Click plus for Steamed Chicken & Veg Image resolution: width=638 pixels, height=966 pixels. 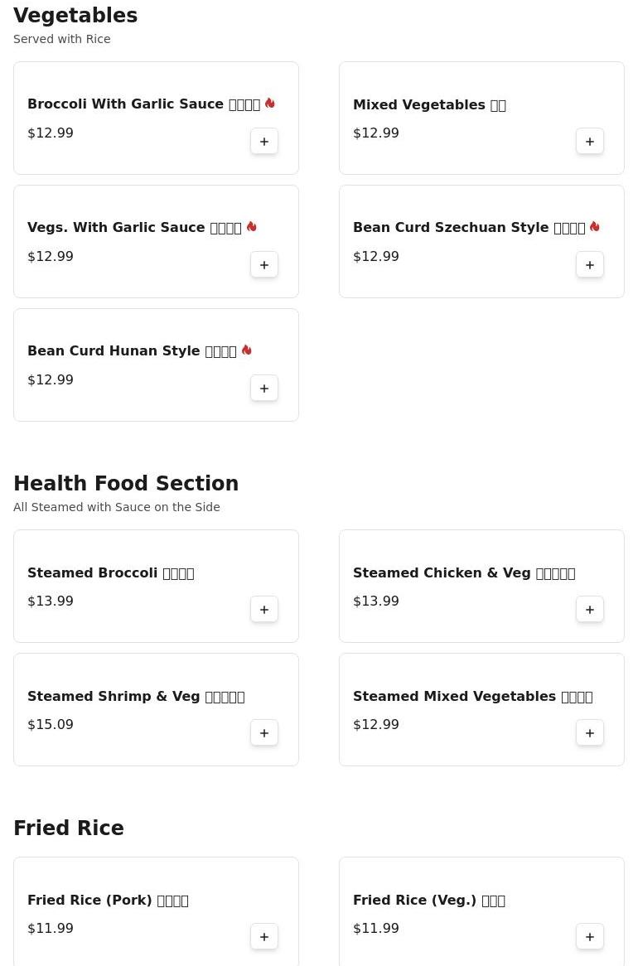(x=590, y=610)
